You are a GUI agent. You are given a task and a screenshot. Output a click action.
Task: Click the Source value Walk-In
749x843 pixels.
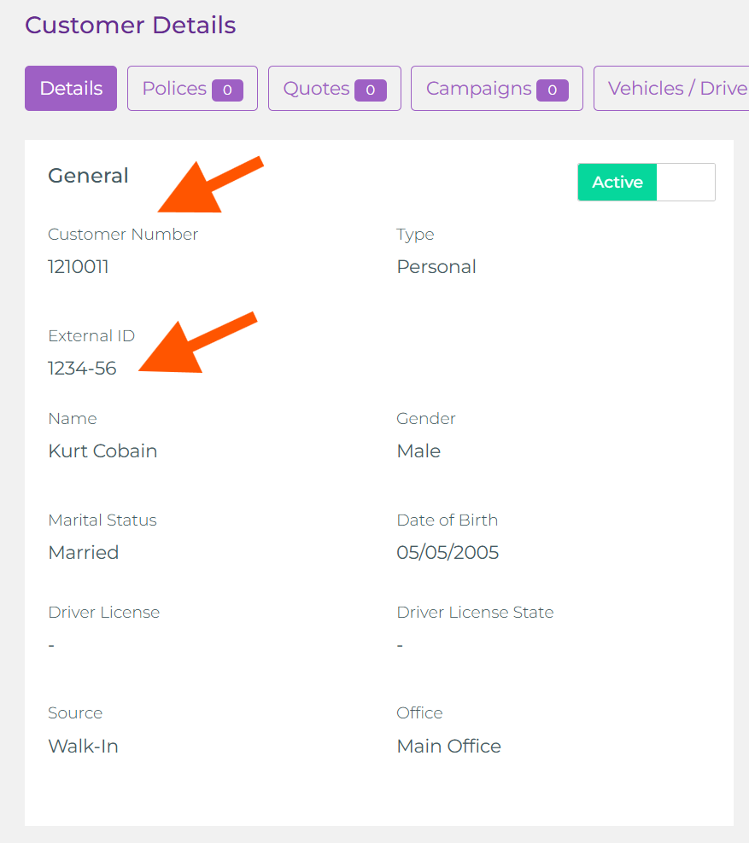[83, 746]
